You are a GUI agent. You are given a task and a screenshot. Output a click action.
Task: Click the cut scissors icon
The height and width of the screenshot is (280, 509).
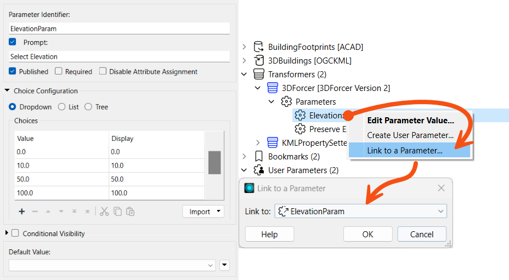pyautogui.click(x=104, y=212)
